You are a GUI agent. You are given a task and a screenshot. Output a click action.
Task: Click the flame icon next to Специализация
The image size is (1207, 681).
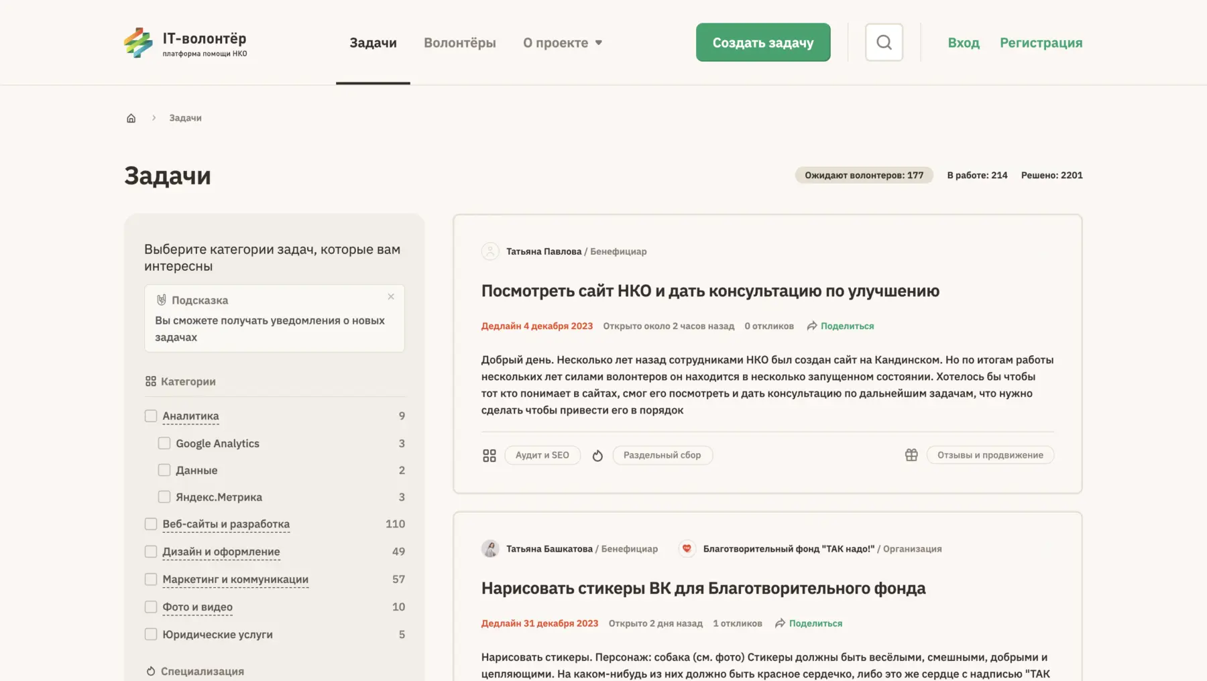click(x=151, y=671)
